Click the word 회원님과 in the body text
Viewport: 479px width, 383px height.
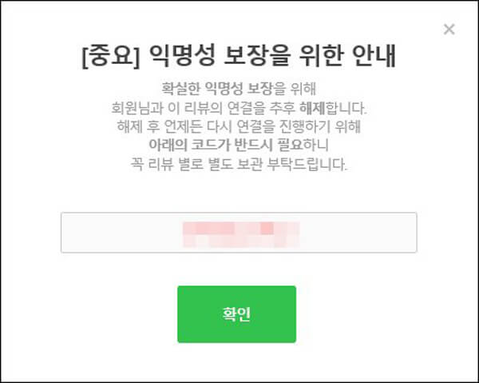point(137,108)
